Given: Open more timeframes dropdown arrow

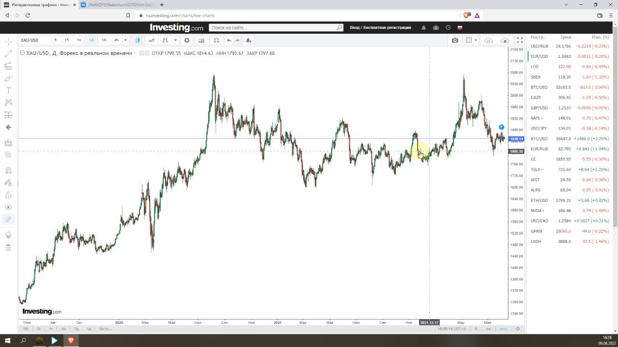Looking at the screenshot, I should (126, 40).
